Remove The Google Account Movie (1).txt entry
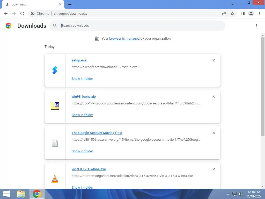The width and height of the screenshot is (265, 199). (214, 133)
